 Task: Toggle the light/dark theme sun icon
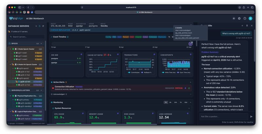(234, 18)
